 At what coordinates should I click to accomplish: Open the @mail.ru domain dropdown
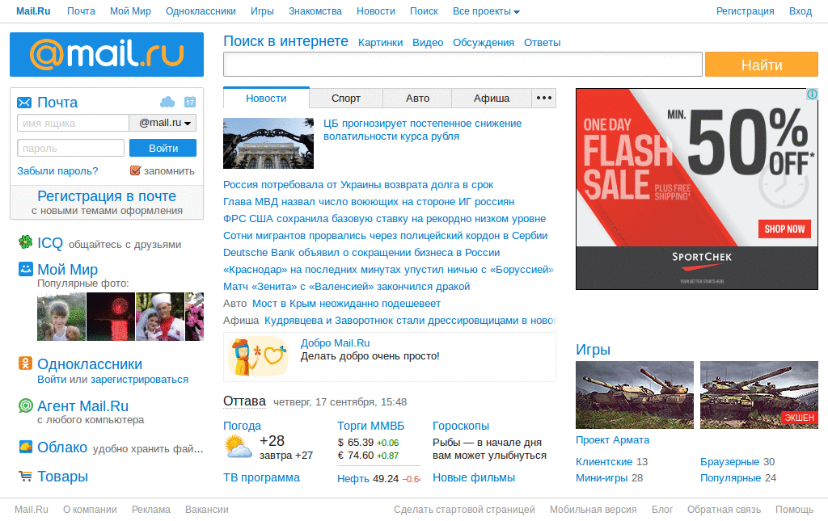click(163, 123)
